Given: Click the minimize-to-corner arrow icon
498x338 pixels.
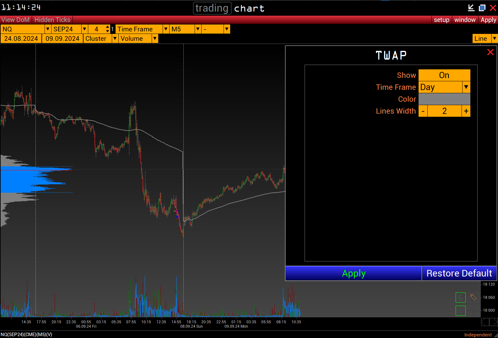Looking at the screenshot, I should (471, 8).
